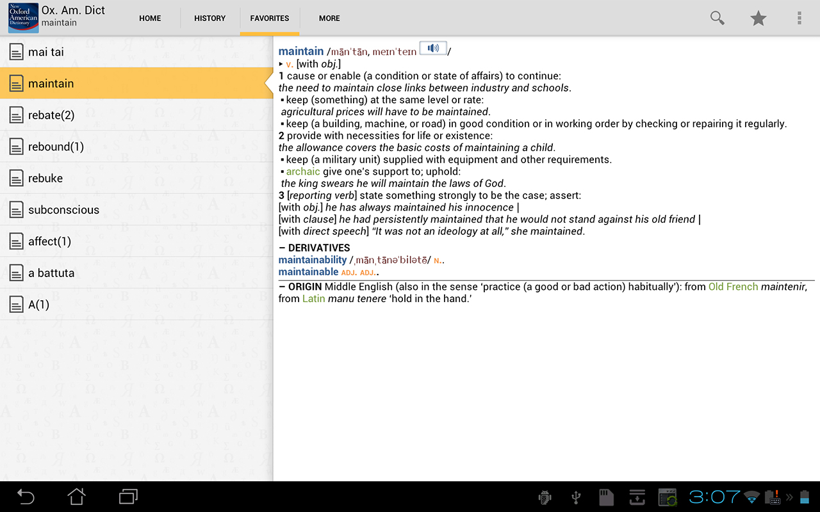Screen dimensions: 820x512
Task: Switch to the HISTORY tab
Action: click(x=209, y=18)
